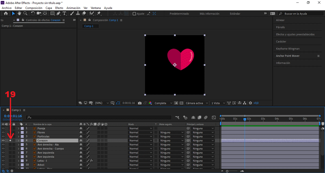The image size is (325, 173).
Task: Enable the Ajuste snapping checkbox
Action: pyautogui.click(x=134, y=13)
